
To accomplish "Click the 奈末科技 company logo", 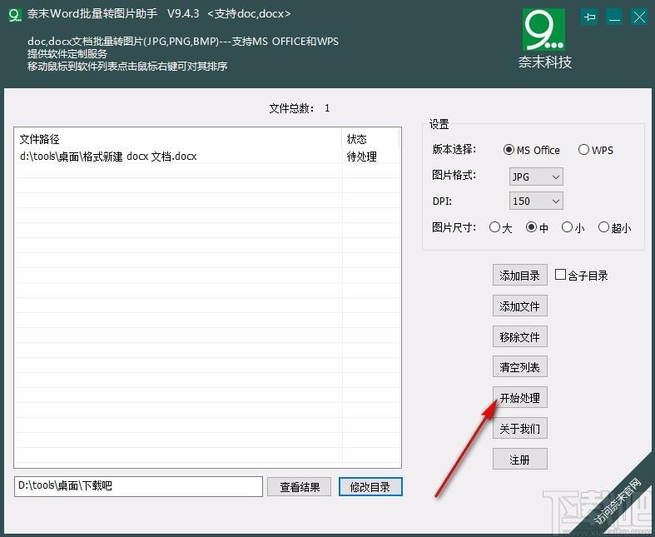I will (543, 38).
